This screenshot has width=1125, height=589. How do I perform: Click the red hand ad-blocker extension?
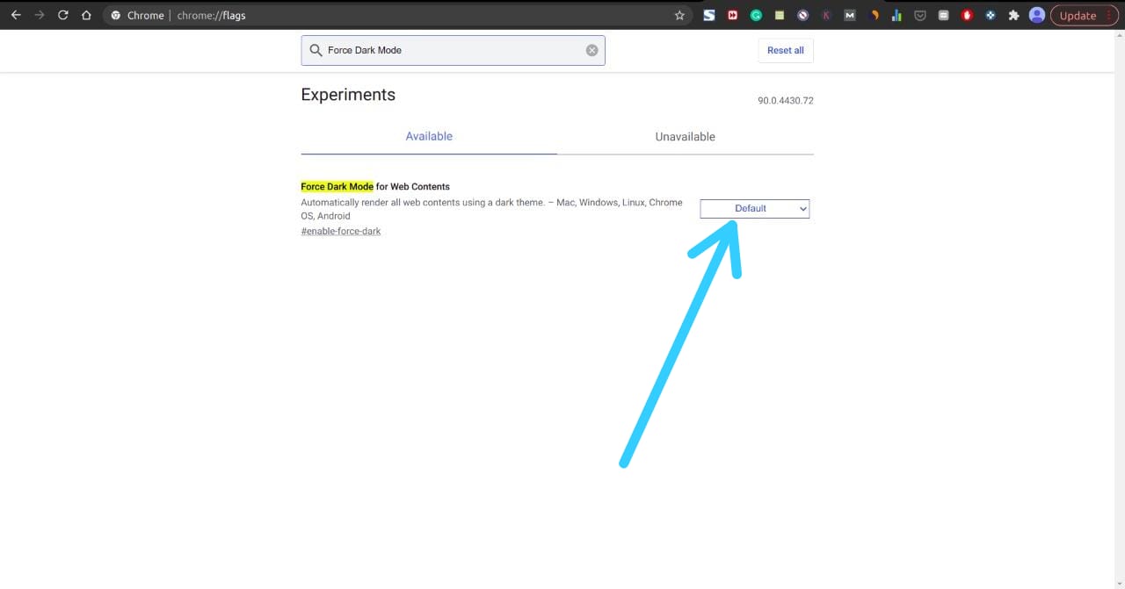966,15
